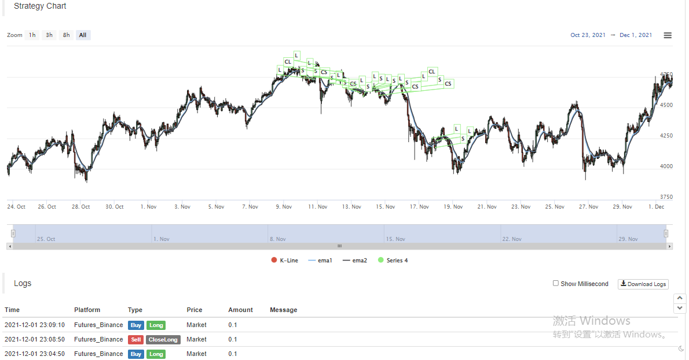This screenshot has height=360, width=689.
Task: Enable the Show Millisecond checkbox
Action: [x=556, y=283]
